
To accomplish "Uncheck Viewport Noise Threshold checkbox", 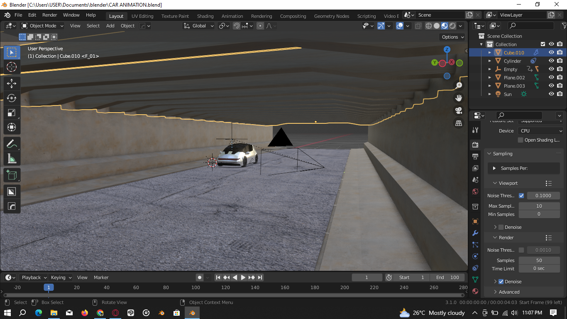I will pos(521,196).
